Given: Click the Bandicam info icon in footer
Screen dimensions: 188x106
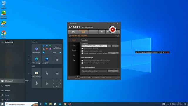Looking at the screenshot, I should [78, 77].
